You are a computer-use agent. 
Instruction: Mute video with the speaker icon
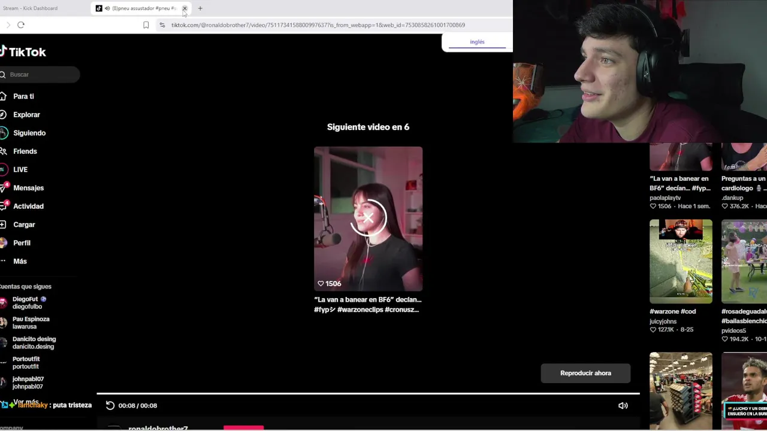point(623,405)
